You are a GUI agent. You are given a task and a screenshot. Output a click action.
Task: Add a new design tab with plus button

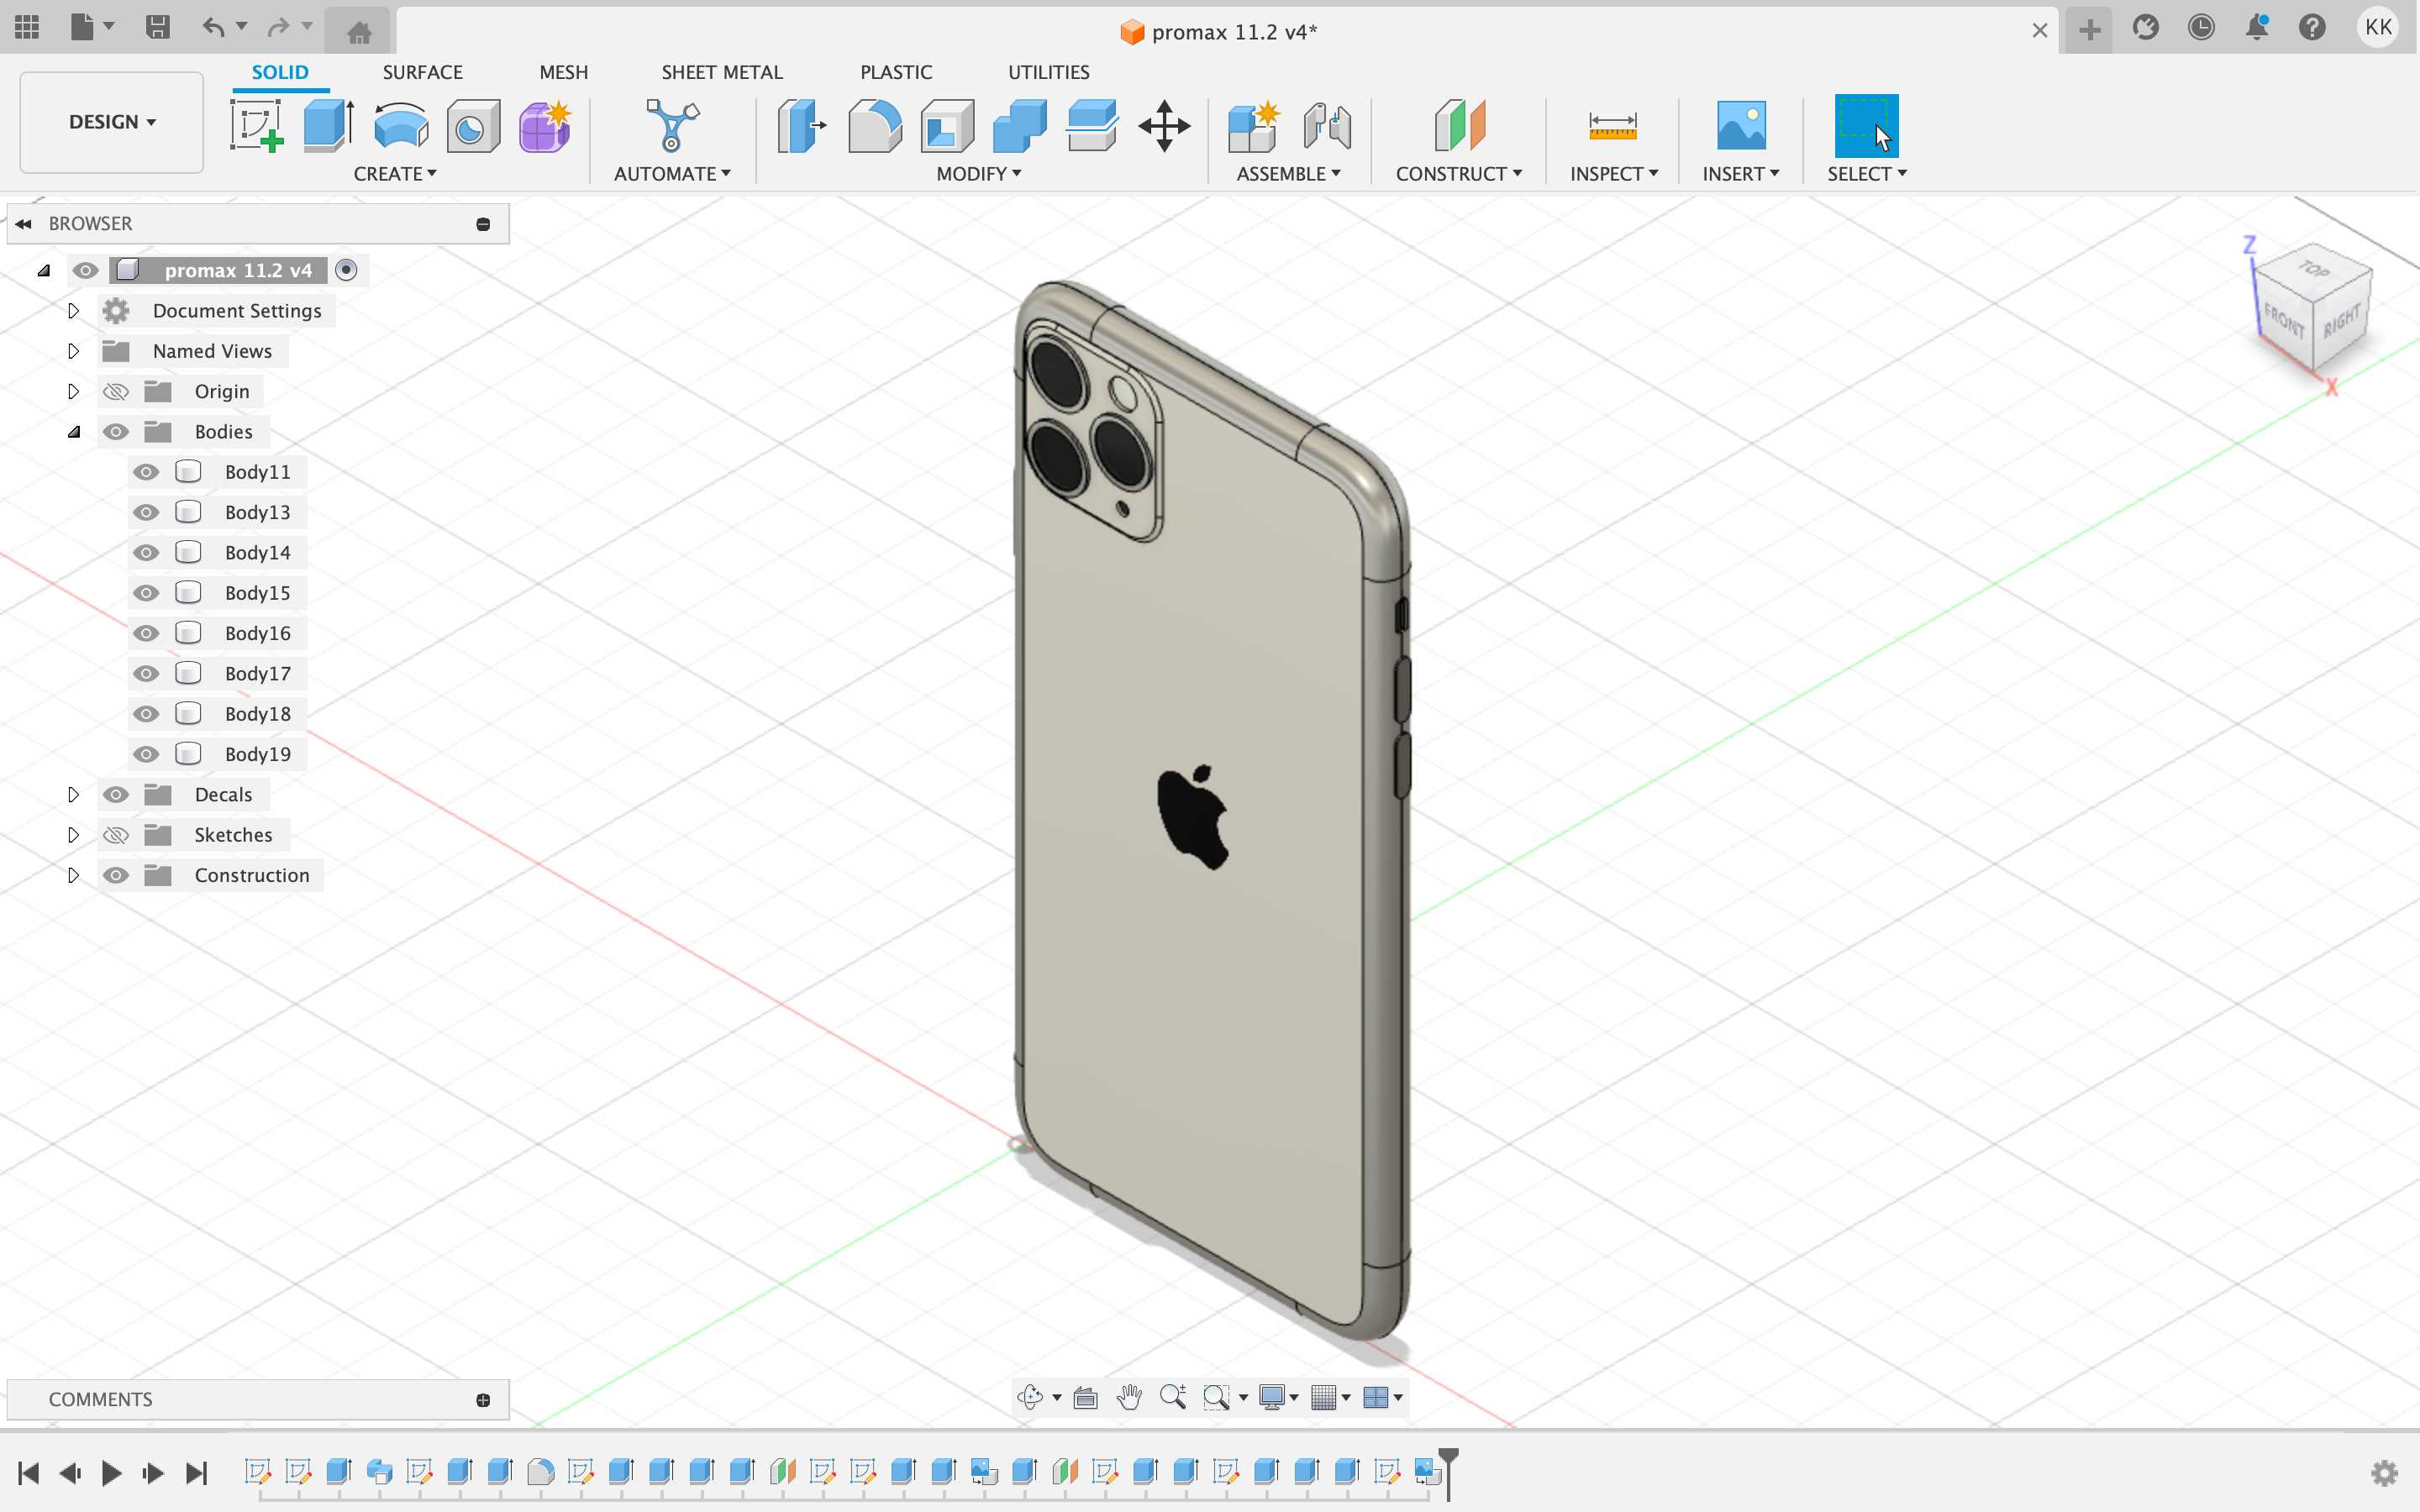click(2089, 30)
